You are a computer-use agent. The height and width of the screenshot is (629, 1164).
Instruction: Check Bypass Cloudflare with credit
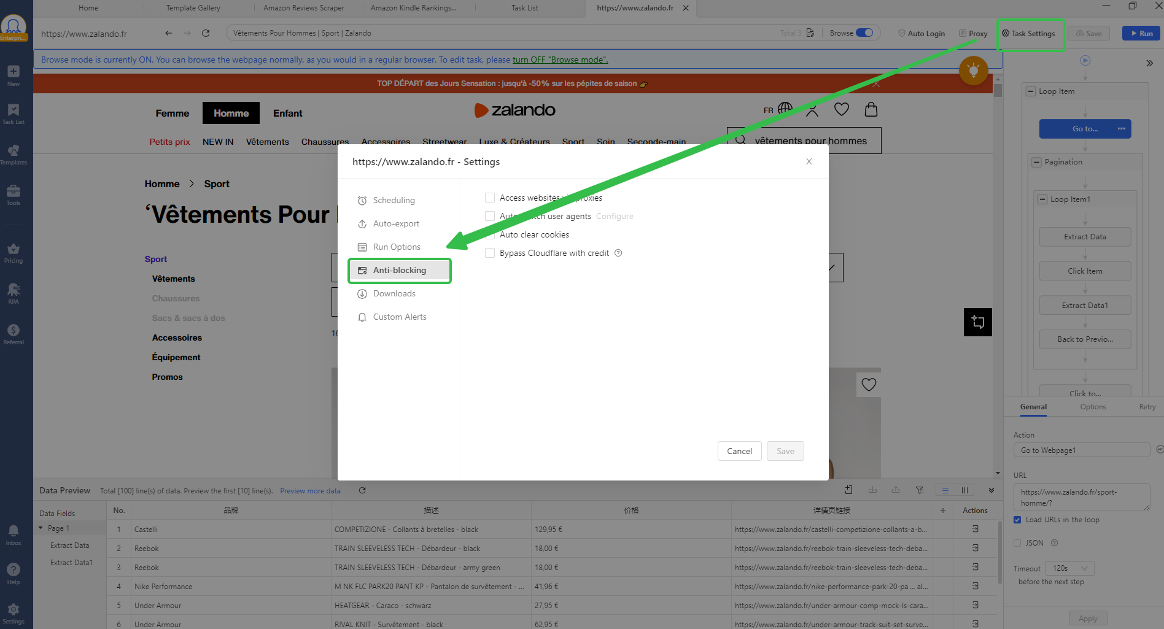pos(490,253)
